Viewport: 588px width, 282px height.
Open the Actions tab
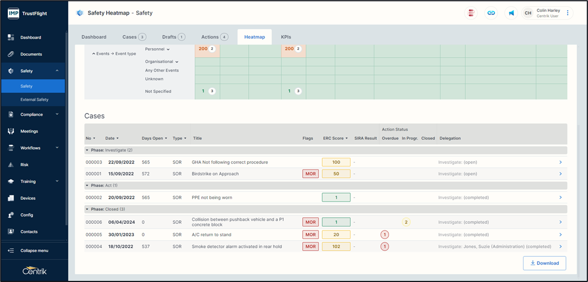point(214,37)
